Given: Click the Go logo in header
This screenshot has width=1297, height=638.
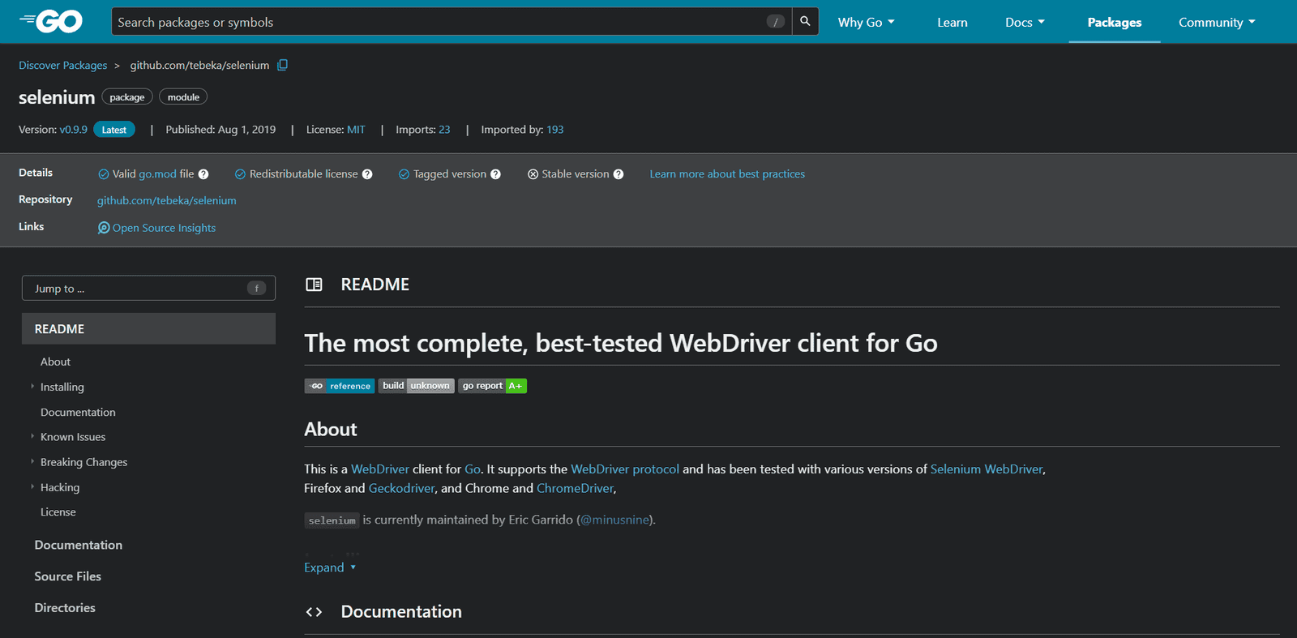Looking at the screenshot, I should point(51,22).
